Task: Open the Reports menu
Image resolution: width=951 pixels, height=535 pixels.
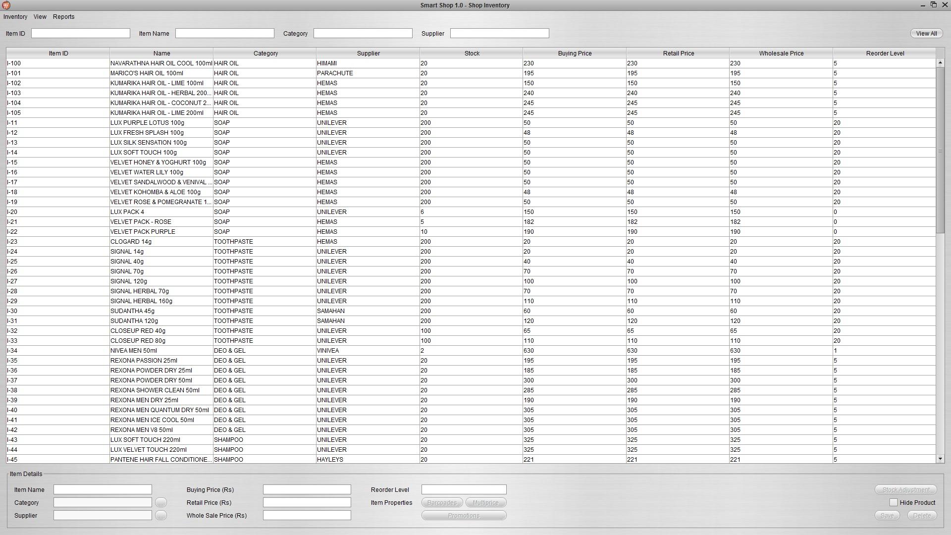Action: pos(64,17)
